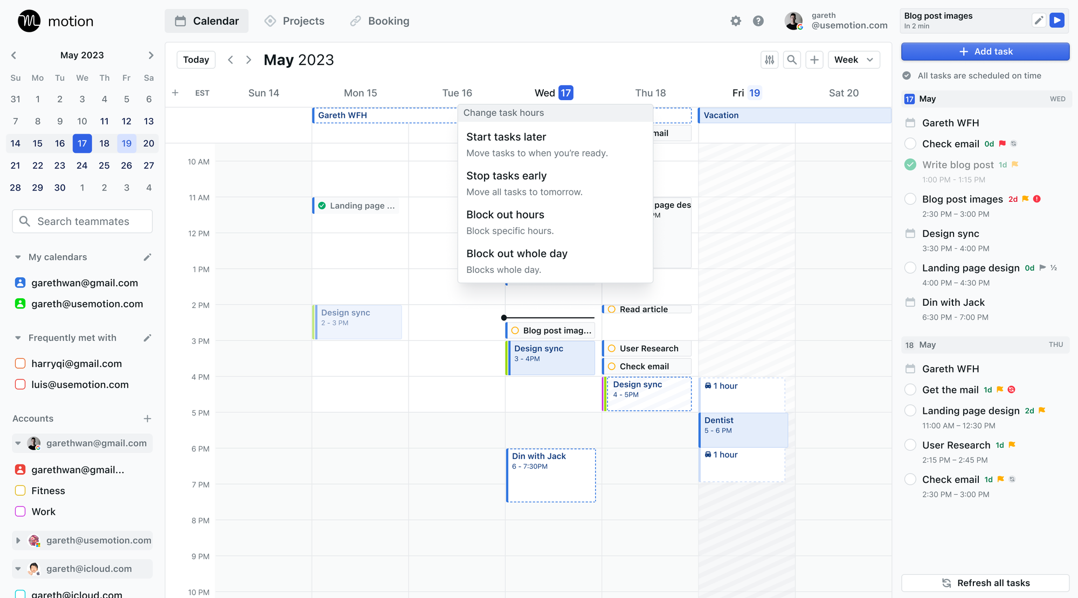Select Block out whole day option
1078x598 pixels.
click(x=516, y=254)
